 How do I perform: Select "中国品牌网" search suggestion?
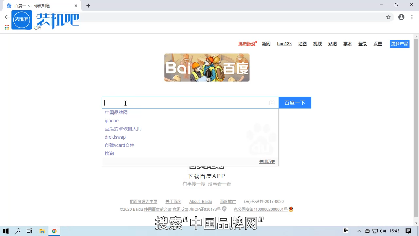116,112
